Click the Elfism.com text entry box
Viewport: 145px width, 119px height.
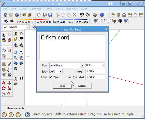(x=72, y=47)
